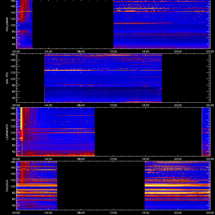Choose the 120 frequency label on Palehua axis

coord(13,180)
